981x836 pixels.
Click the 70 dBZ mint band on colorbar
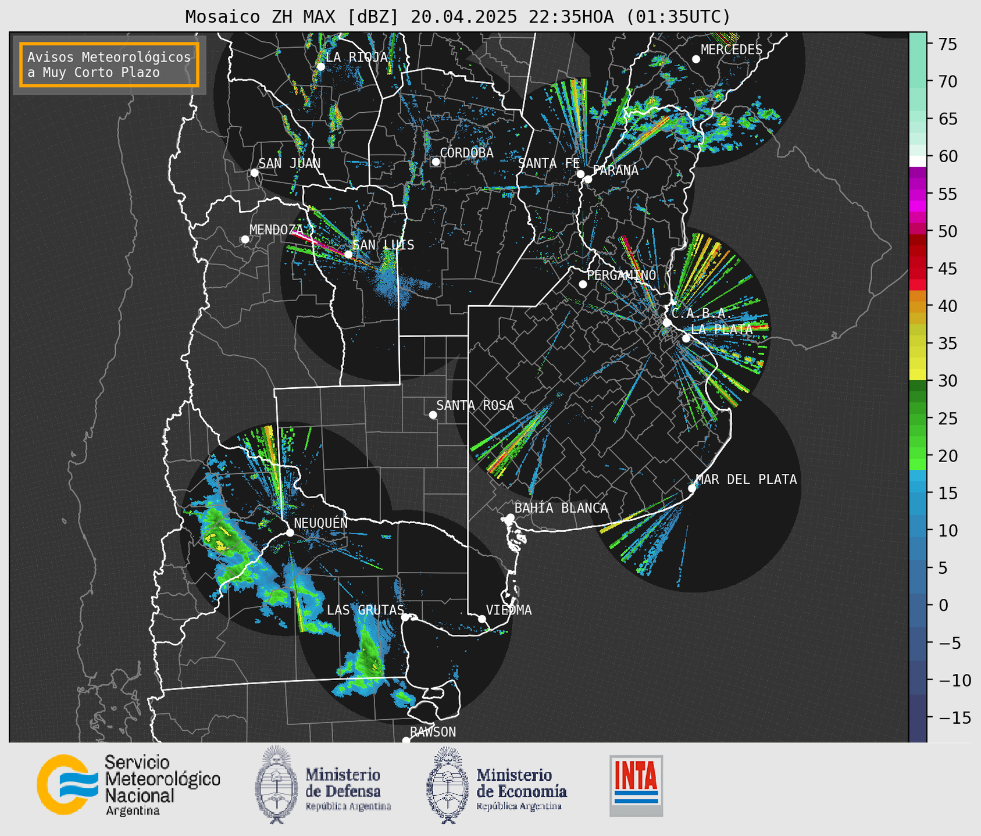(x=918, y=81)
